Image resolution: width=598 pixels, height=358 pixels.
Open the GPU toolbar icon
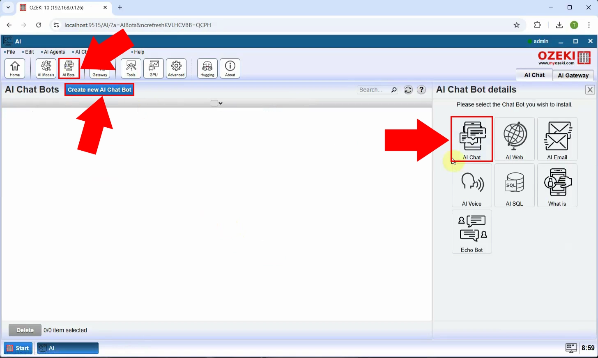pos(154,68)
